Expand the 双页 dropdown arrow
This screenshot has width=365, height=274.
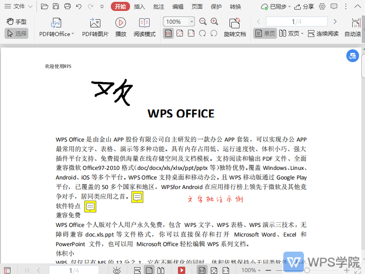(302, 34)
